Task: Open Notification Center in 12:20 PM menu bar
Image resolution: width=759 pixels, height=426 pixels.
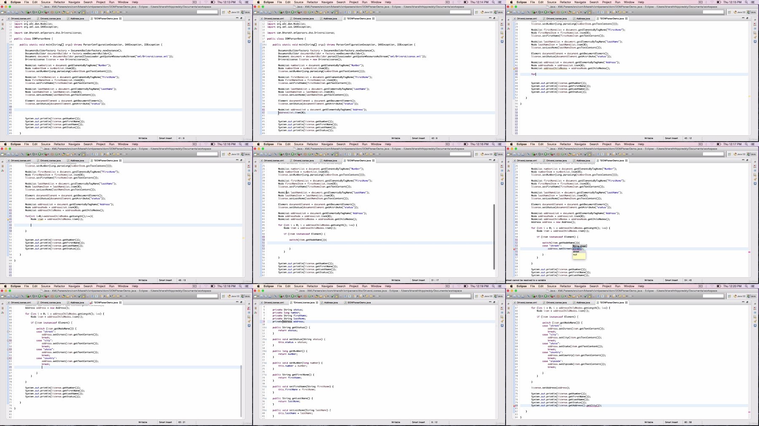Action: click(753, 286)
